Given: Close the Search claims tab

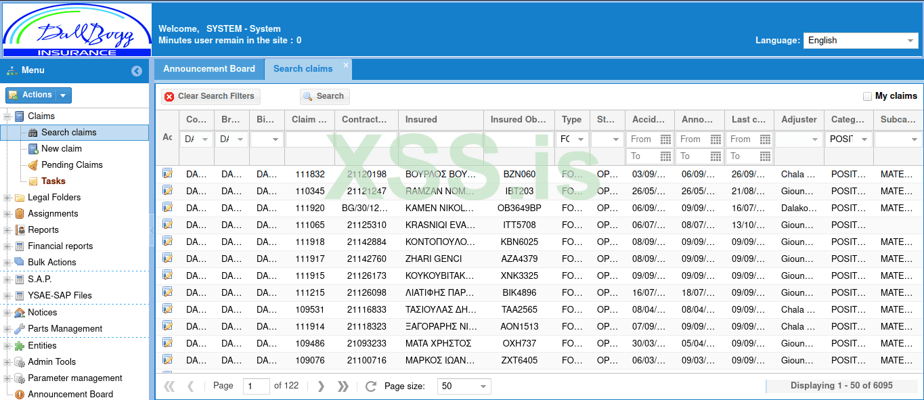Looking at the screenshot, I should click(x=346, y=65).
